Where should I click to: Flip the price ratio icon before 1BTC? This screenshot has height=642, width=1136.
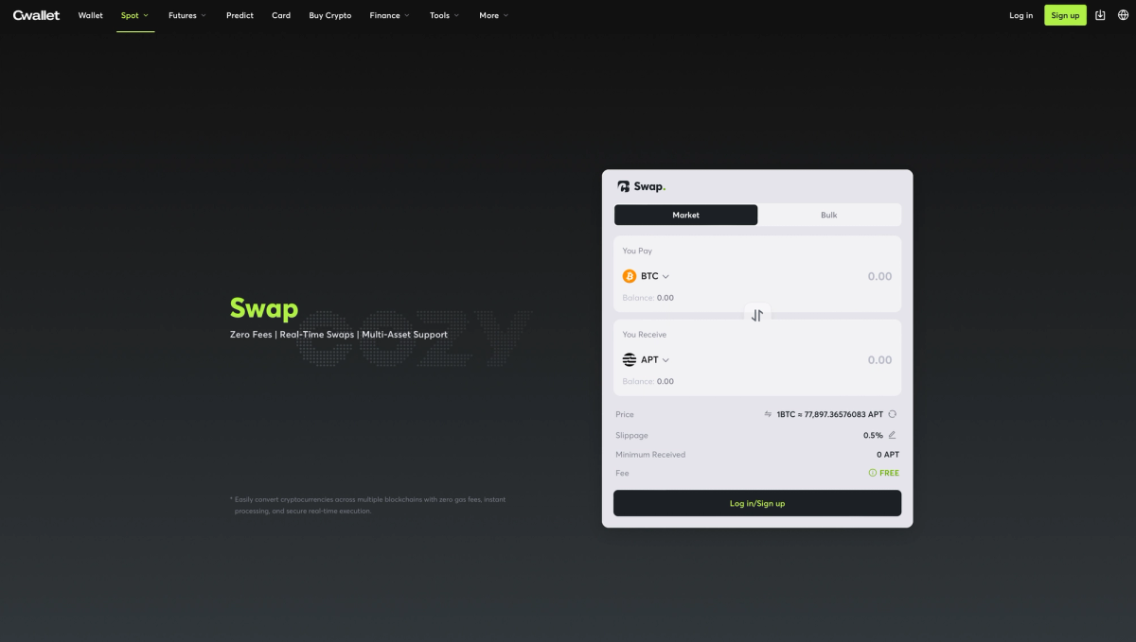(x=768, y=414)
